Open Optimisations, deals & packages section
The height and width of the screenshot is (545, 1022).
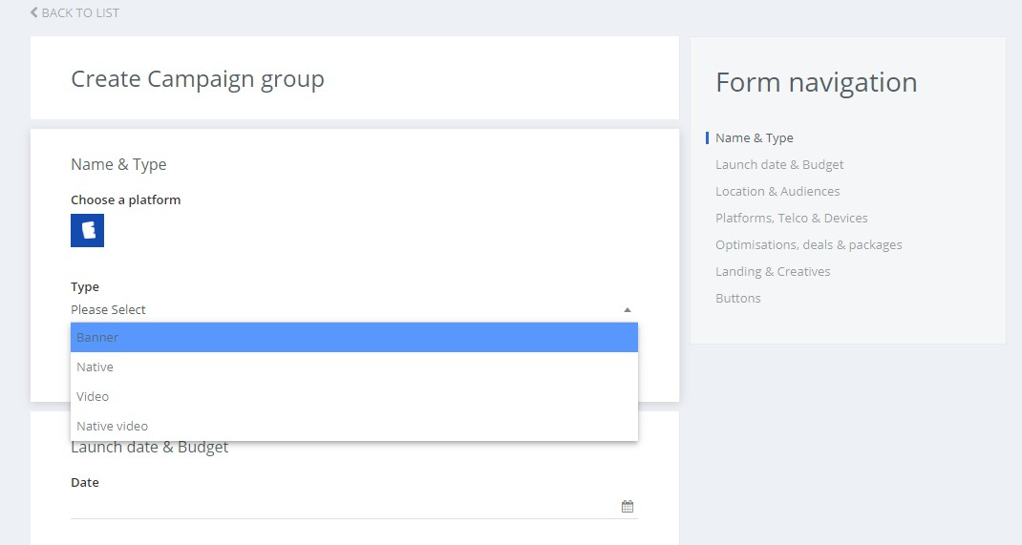(809, 245)
